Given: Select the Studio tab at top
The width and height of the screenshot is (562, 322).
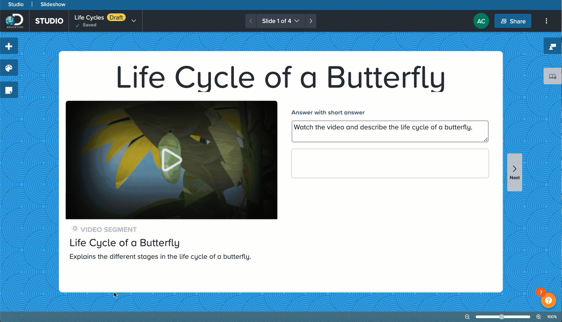Looking at the screenshot, I should [x=16, y=4].
